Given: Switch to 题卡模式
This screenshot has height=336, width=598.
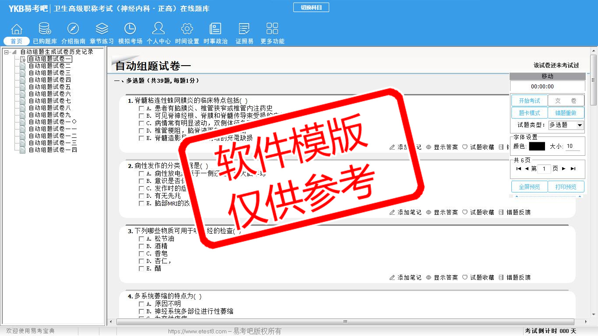Looking at the screenshot, I should [x=530, y=113].
